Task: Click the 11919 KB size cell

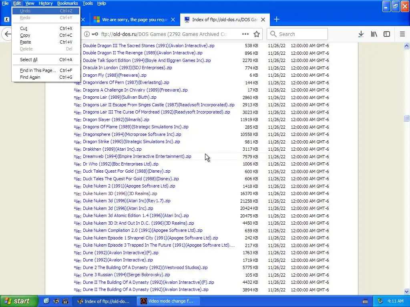Action: [x=249, y=120]
